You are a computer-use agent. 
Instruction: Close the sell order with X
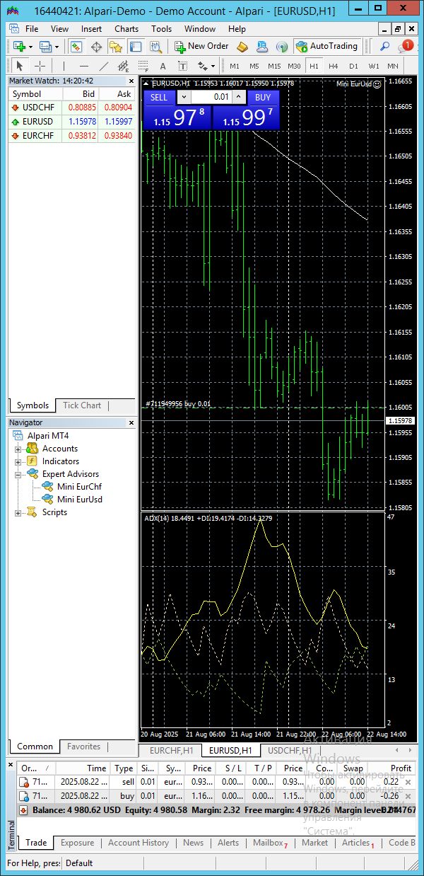click(408, 782)
